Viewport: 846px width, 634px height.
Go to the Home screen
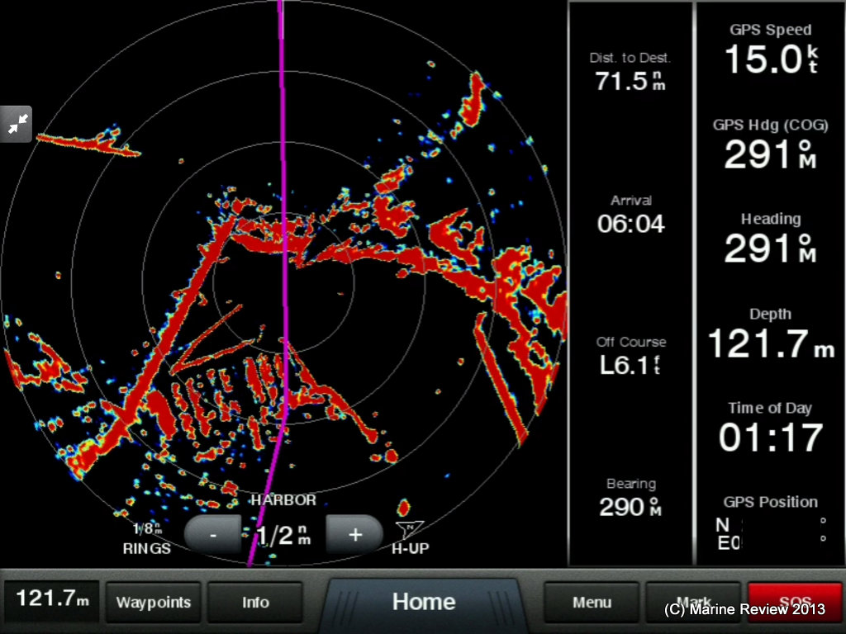424,602
